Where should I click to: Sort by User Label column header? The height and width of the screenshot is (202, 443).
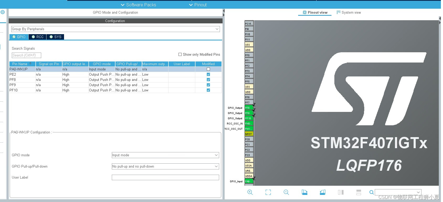point(182,64)
